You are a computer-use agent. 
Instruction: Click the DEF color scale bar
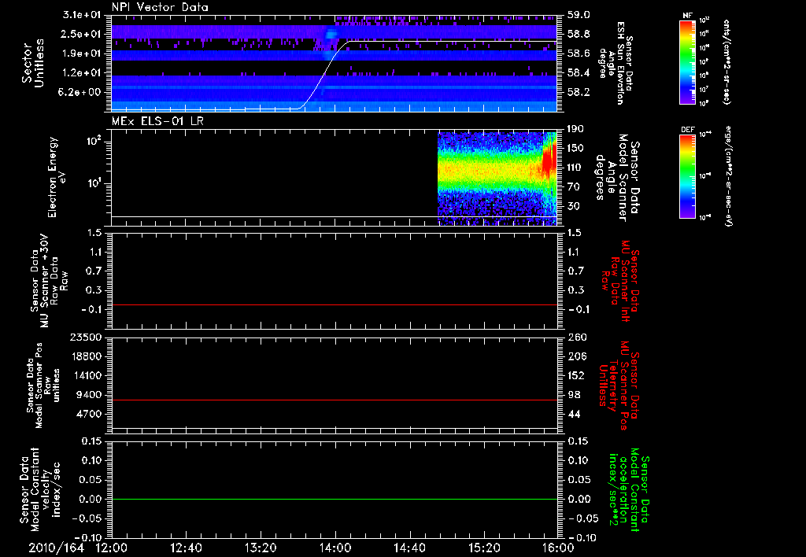click(687, 175)
